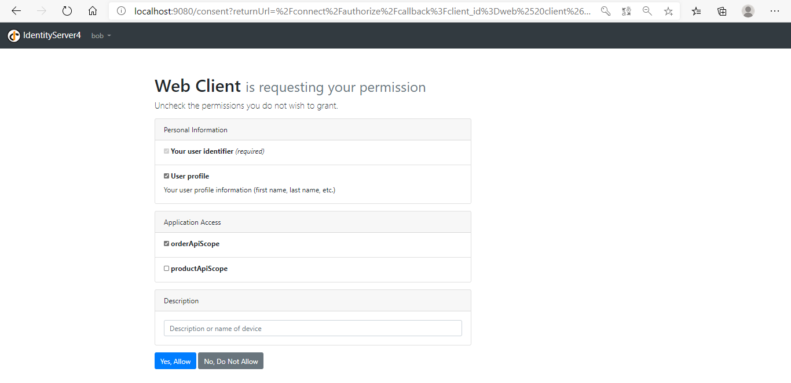791x383 pixels.
Task: Click the browser forward arrow
Action: coord(42,11)
